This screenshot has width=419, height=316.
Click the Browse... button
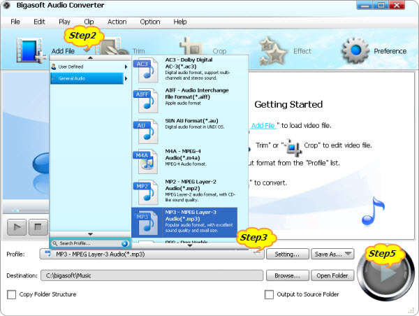coord(288,275)
